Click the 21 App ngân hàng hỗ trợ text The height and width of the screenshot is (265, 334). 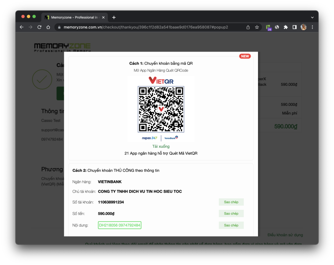(x=161, y=153)
